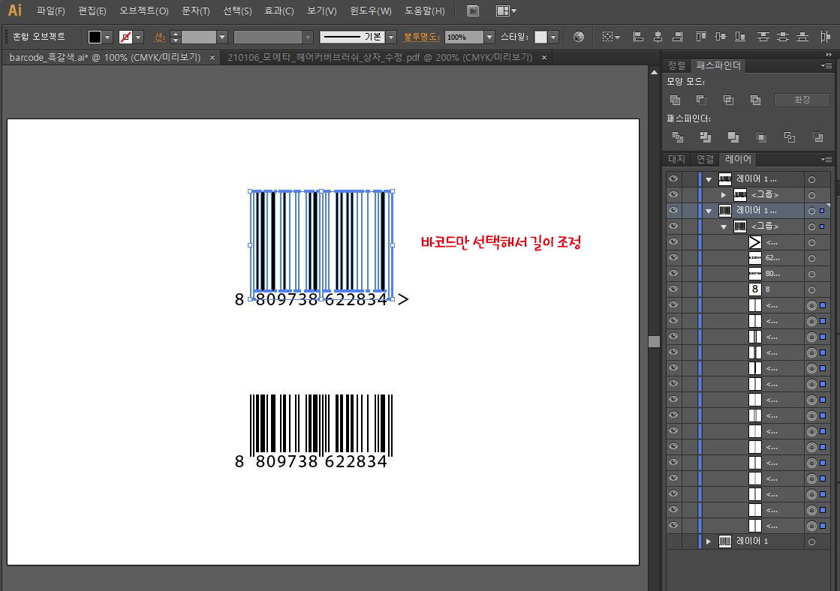The width and height of the screenshot is (840, 591).
Task: Click the 확장 expand button
Action: coord(802,100)
